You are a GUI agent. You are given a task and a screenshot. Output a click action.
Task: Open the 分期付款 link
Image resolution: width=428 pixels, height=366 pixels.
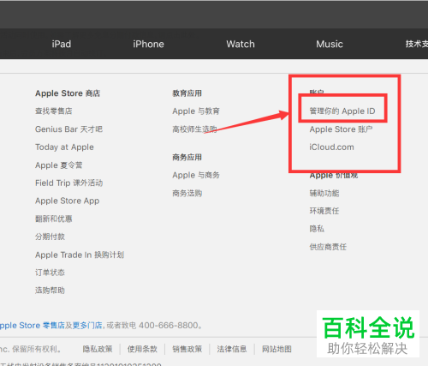[x=50, y=237]
